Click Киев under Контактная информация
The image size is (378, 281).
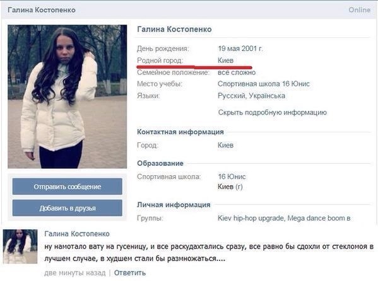coord(225,145)
